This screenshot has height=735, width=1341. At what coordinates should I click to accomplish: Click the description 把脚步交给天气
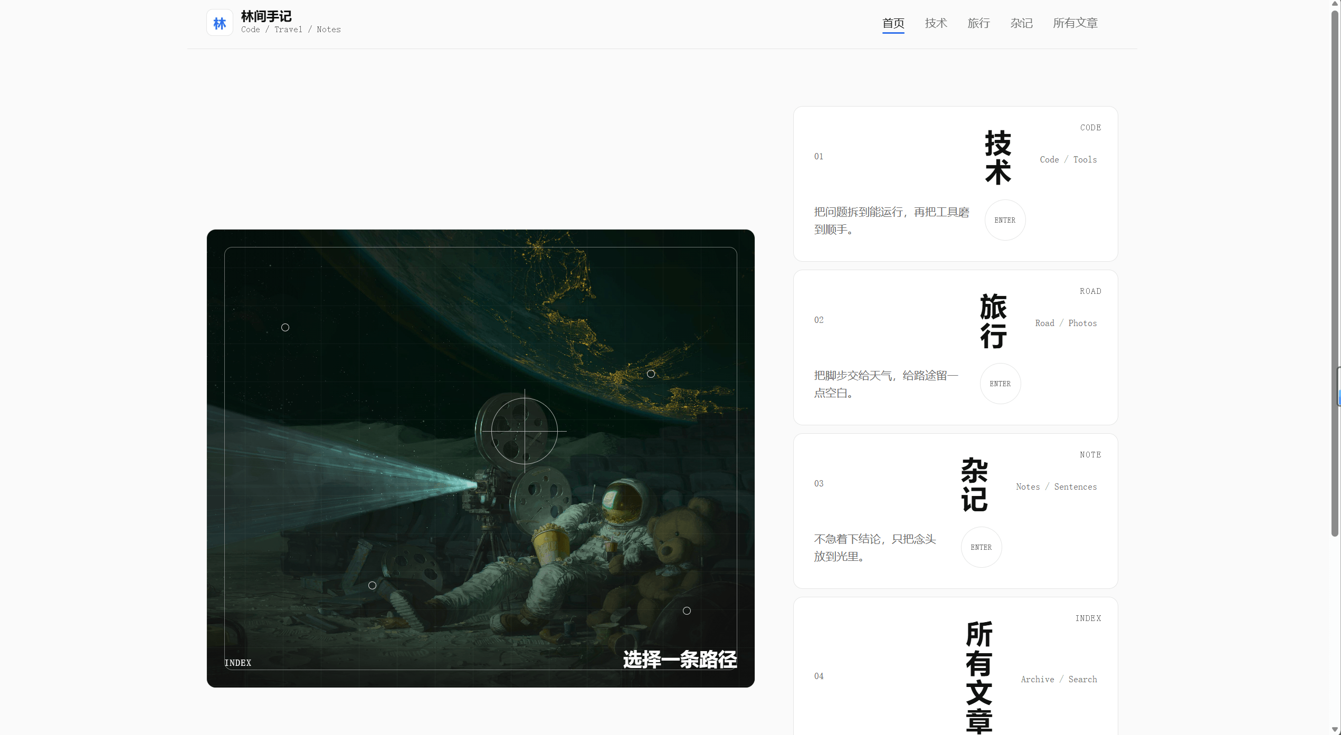(x=887, y=384)
